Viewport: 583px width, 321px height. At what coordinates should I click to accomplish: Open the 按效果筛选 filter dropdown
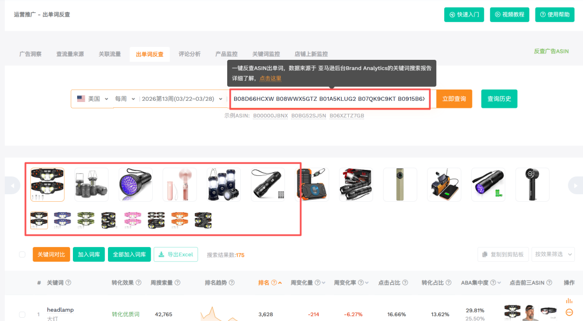click(x=553, y=255)
